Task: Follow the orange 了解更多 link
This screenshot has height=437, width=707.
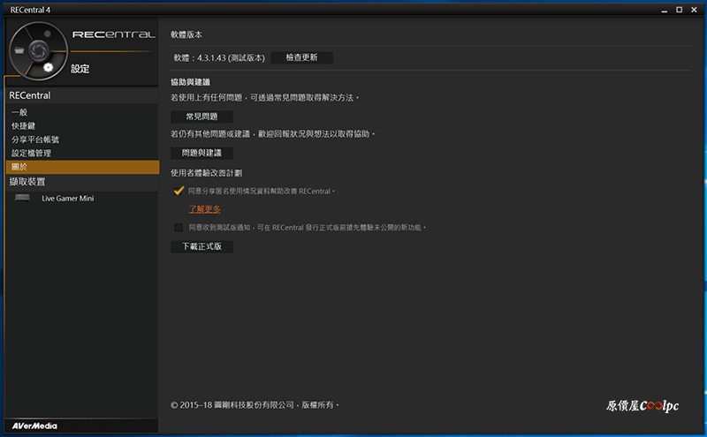Action: click(x=204, y=209)
